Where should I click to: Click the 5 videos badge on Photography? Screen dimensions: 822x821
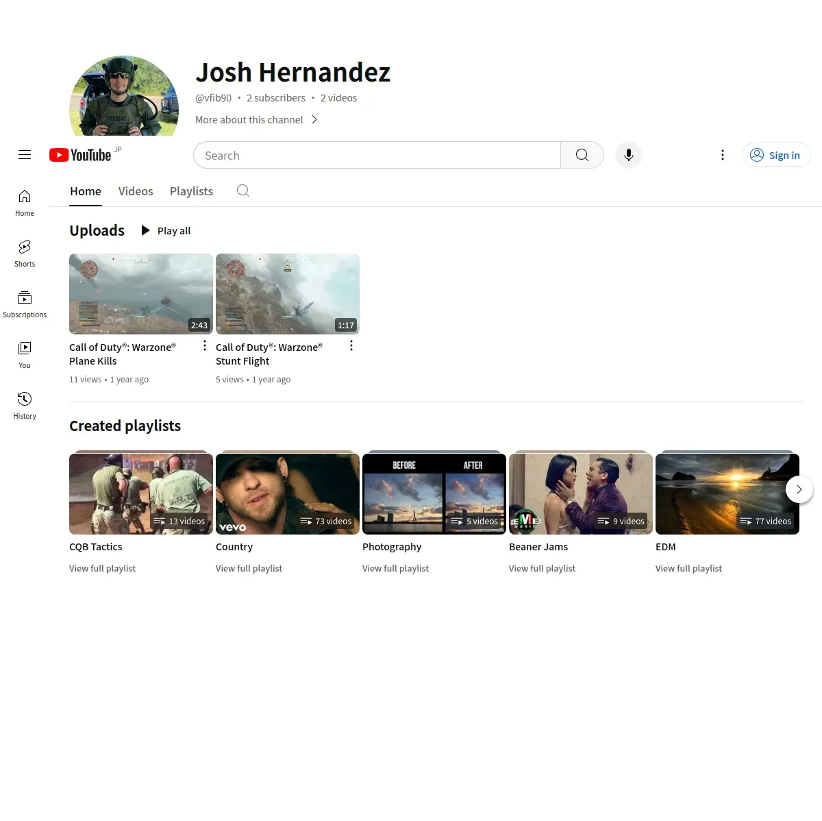click(475, 521)
